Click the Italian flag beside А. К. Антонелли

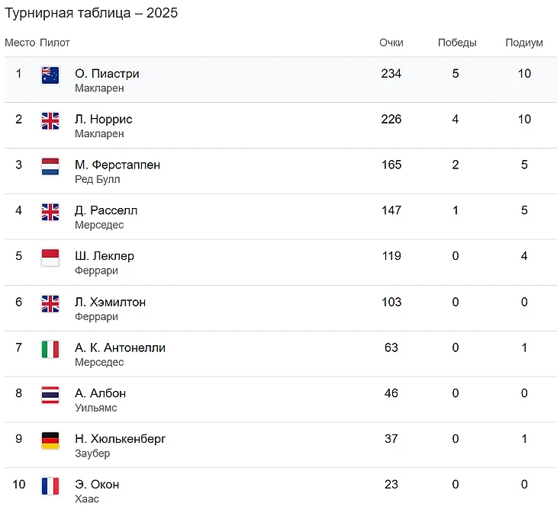coord(50,349)
